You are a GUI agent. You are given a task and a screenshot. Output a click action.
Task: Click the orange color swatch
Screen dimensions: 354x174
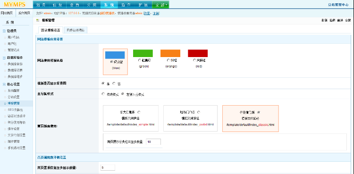point(170,53)
